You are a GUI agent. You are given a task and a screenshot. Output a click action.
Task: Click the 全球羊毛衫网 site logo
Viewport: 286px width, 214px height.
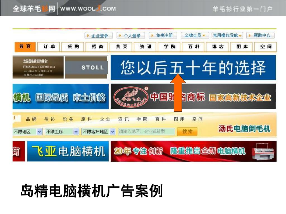pyautogui.click(x=34, y=9)
